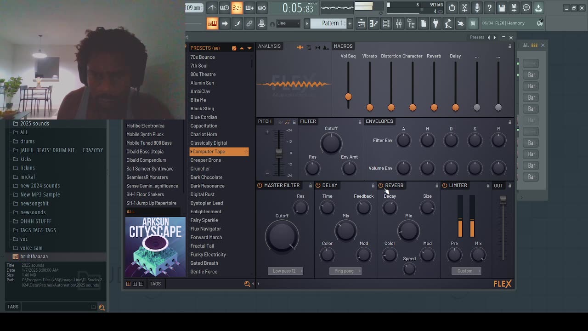The image size is (588, 331).
Task: Toggle loop recording icon
Action: (262, 7)
